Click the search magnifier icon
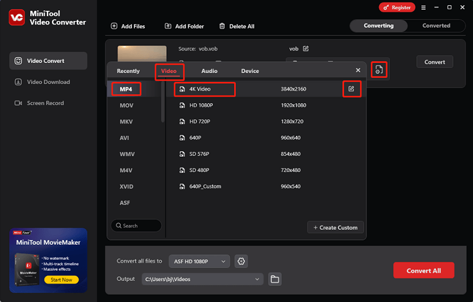473x302 pixels. [119, 225]
